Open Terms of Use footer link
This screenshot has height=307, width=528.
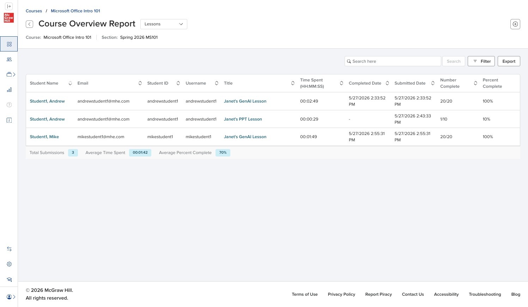[305, 294]
